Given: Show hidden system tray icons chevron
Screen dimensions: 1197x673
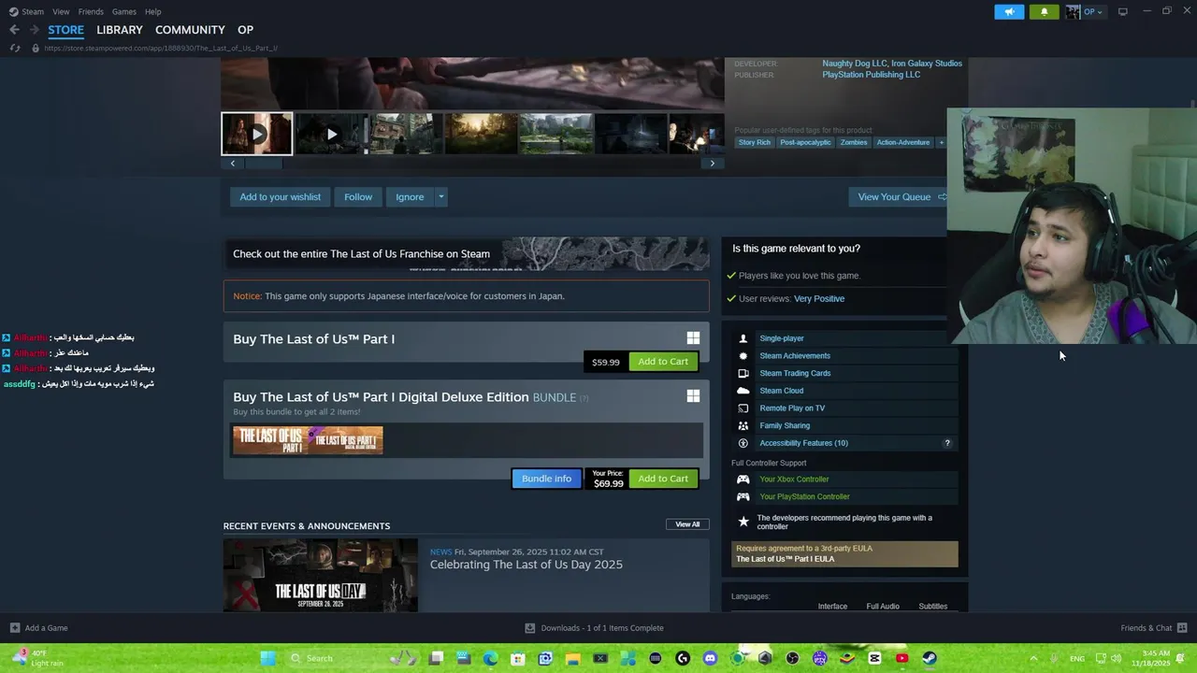Looking at the screenshot, I should point(1033,658).
